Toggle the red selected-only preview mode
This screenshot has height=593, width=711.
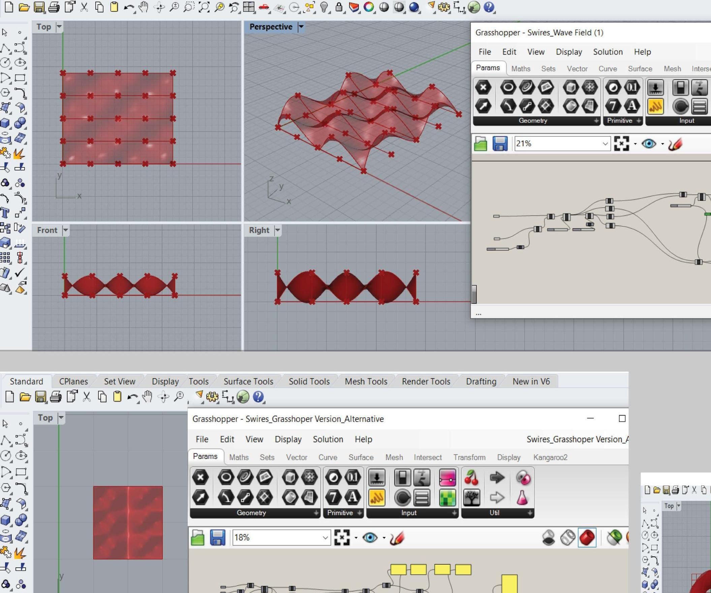click(x=587, y=537)
